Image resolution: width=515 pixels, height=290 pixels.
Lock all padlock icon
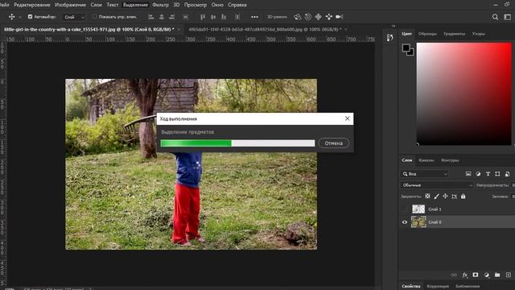click(463, 197)
